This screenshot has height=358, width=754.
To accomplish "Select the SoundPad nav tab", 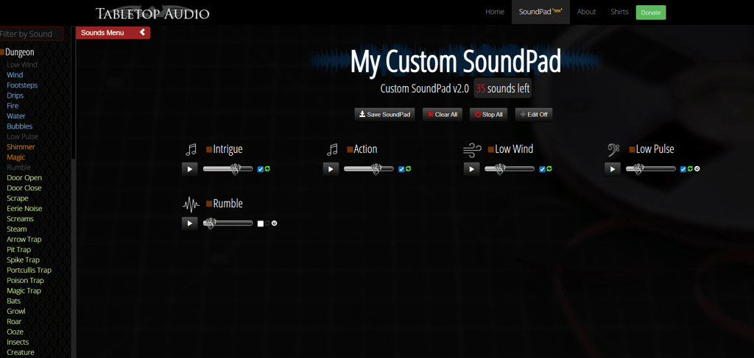I will [x=540, y=12].
